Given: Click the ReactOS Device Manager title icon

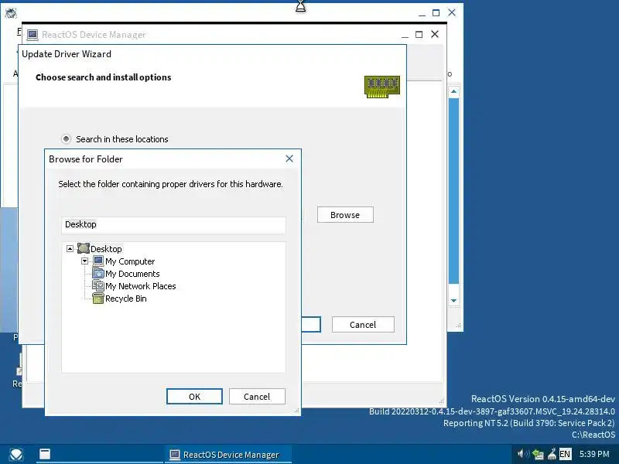Looking at the screenshot, I should coord(32,35).
